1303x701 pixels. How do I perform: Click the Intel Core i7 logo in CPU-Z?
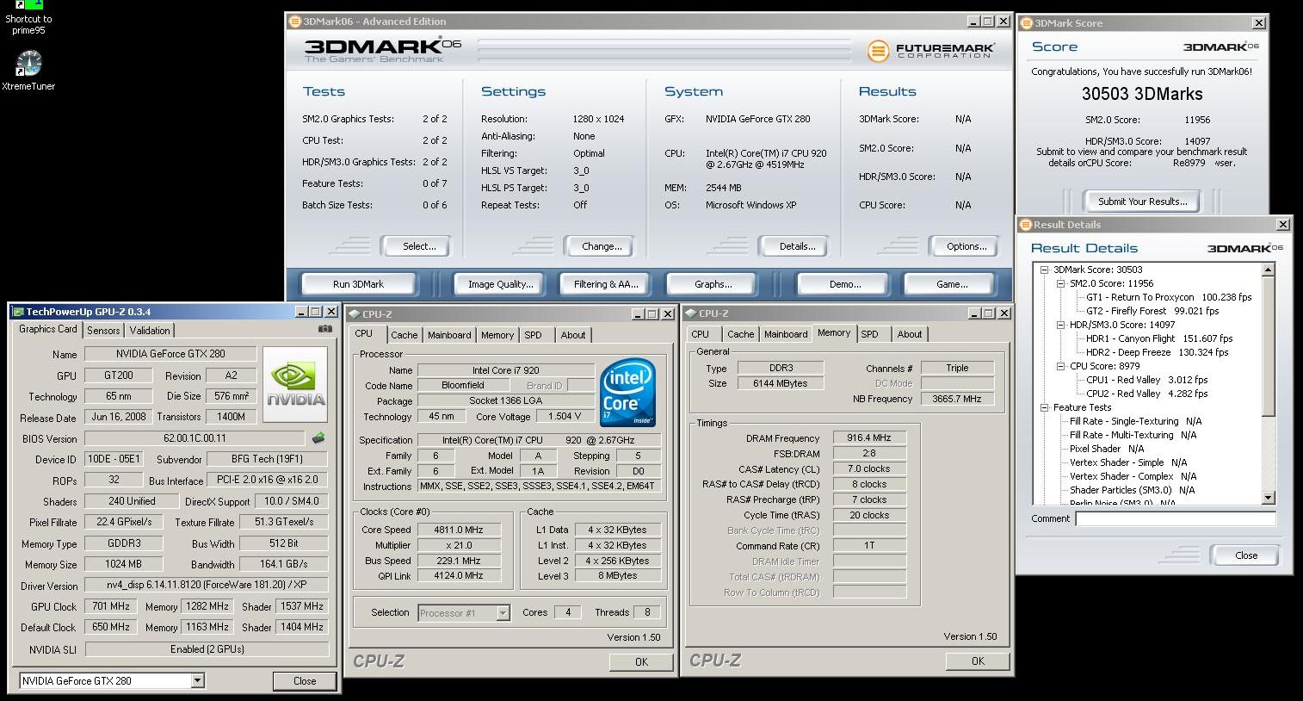628,393
